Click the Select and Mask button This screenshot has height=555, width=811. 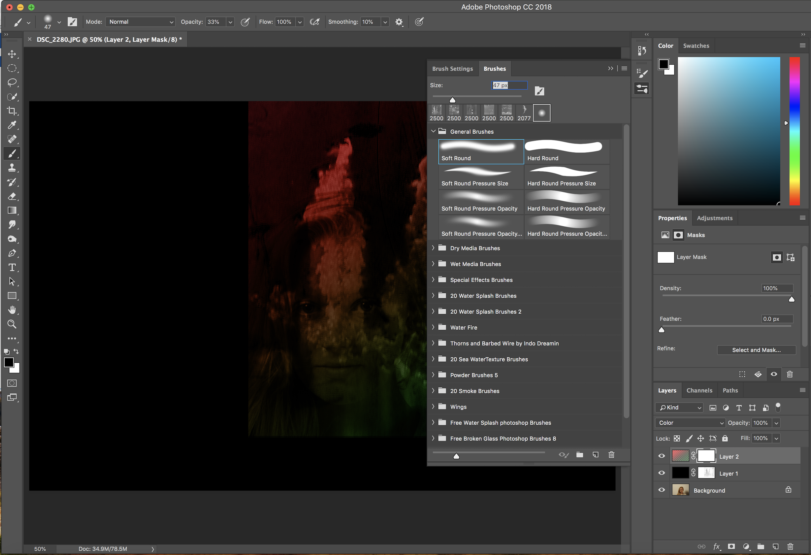tap(756, 350)
